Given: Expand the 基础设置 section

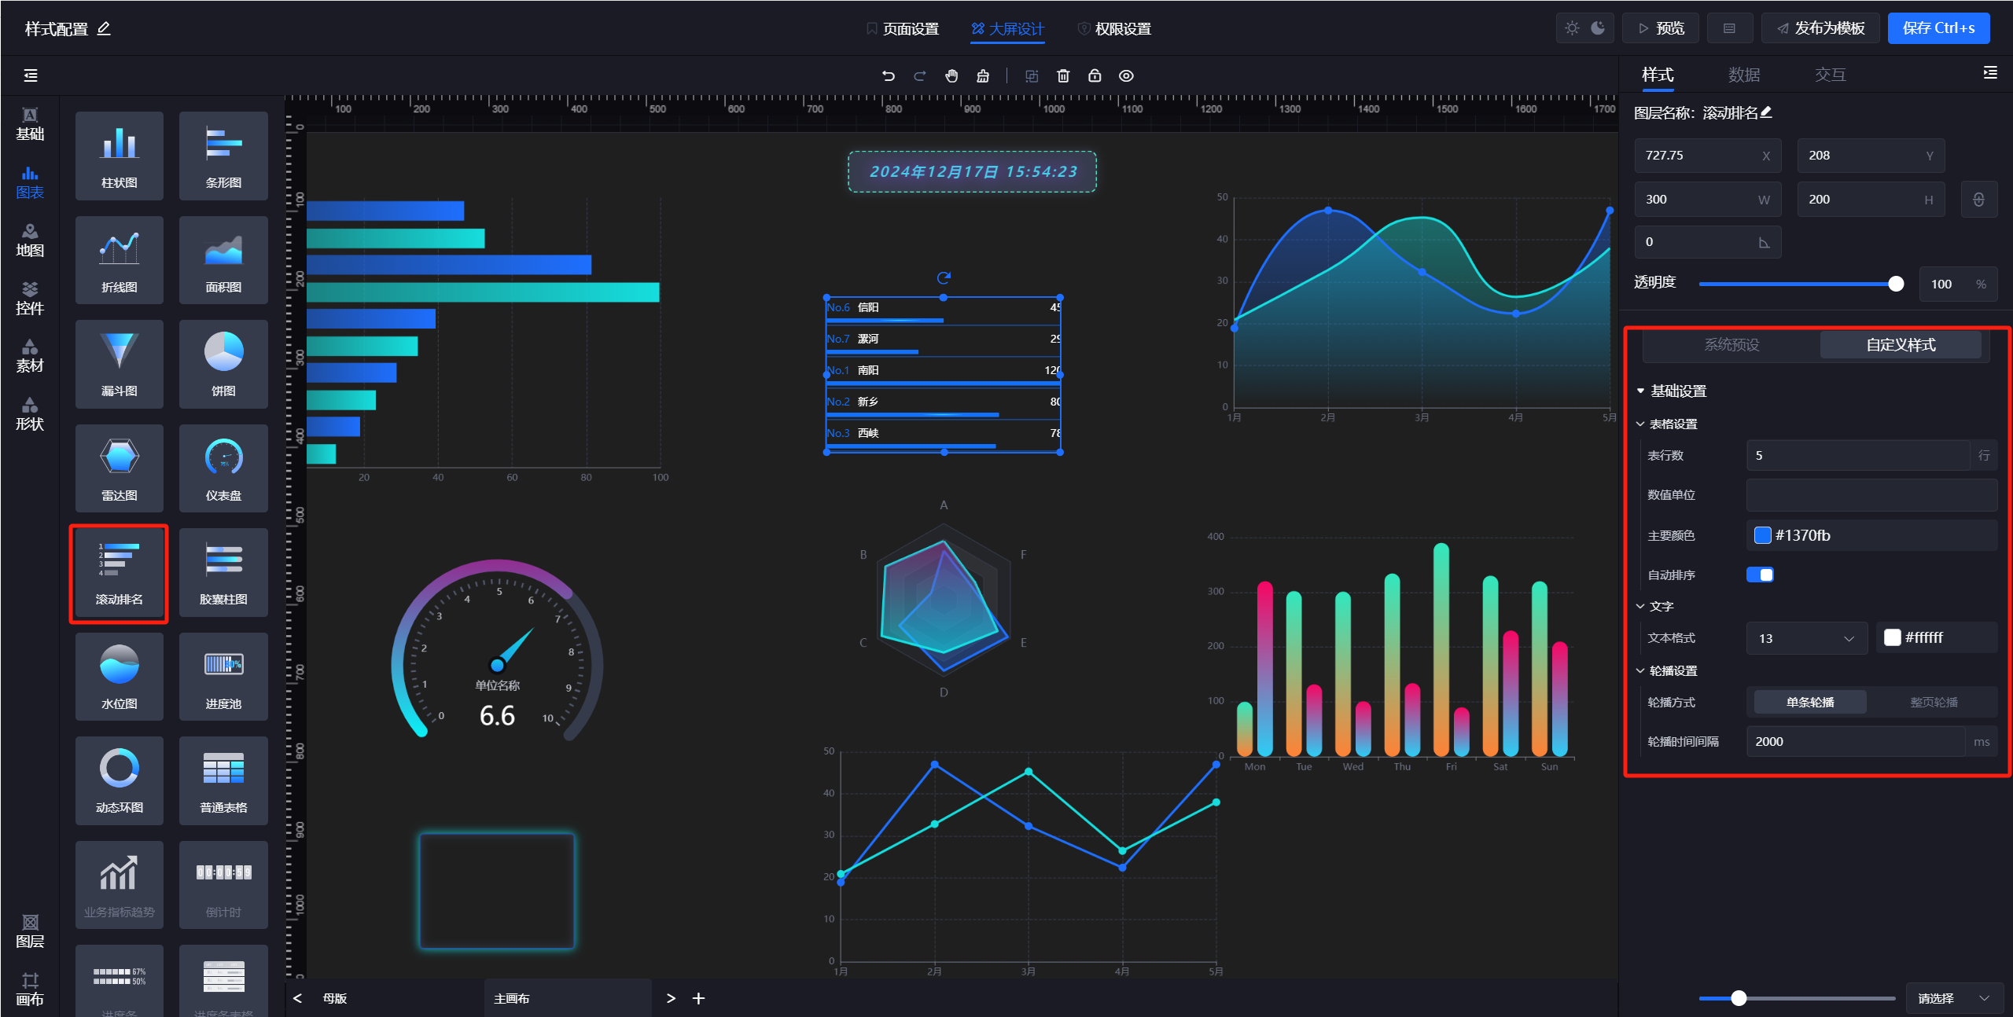Looking at the screenshot, I should click(x=1676, y=389).
